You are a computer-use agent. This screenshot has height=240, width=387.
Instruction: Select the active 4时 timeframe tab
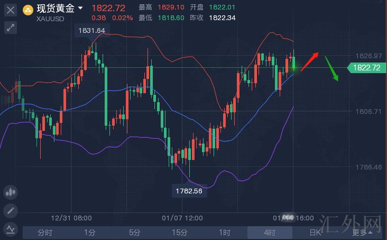coord(270,233)
